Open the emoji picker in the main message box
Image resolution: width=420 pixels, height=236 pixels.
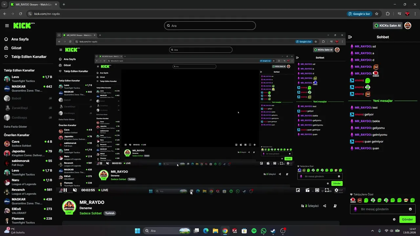(x=410, y=209)
